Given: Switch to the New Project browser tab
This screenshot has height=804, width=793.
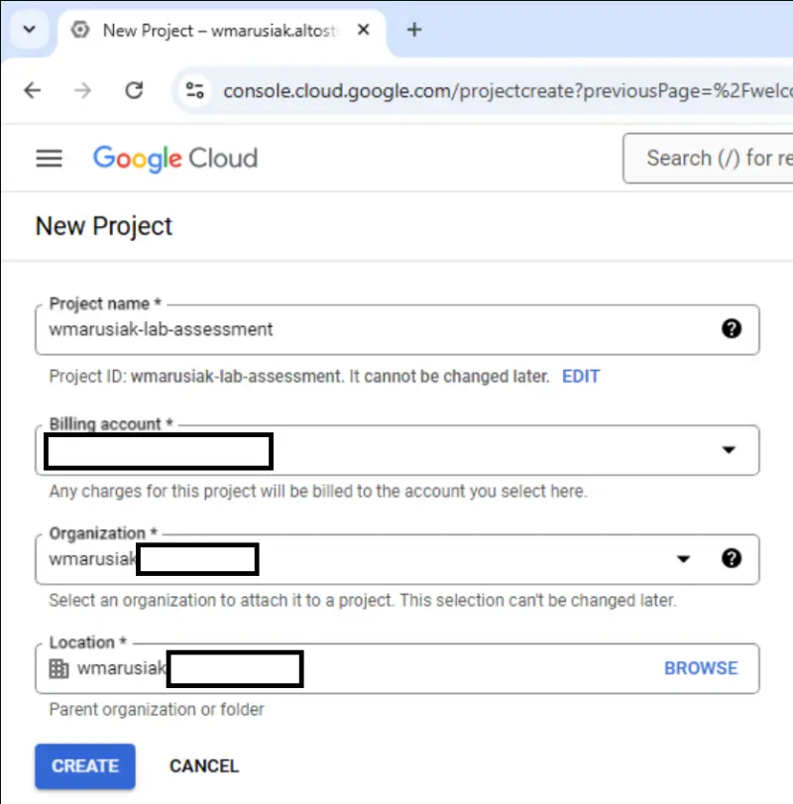Looking at the screenshot, I should (198, 30).
